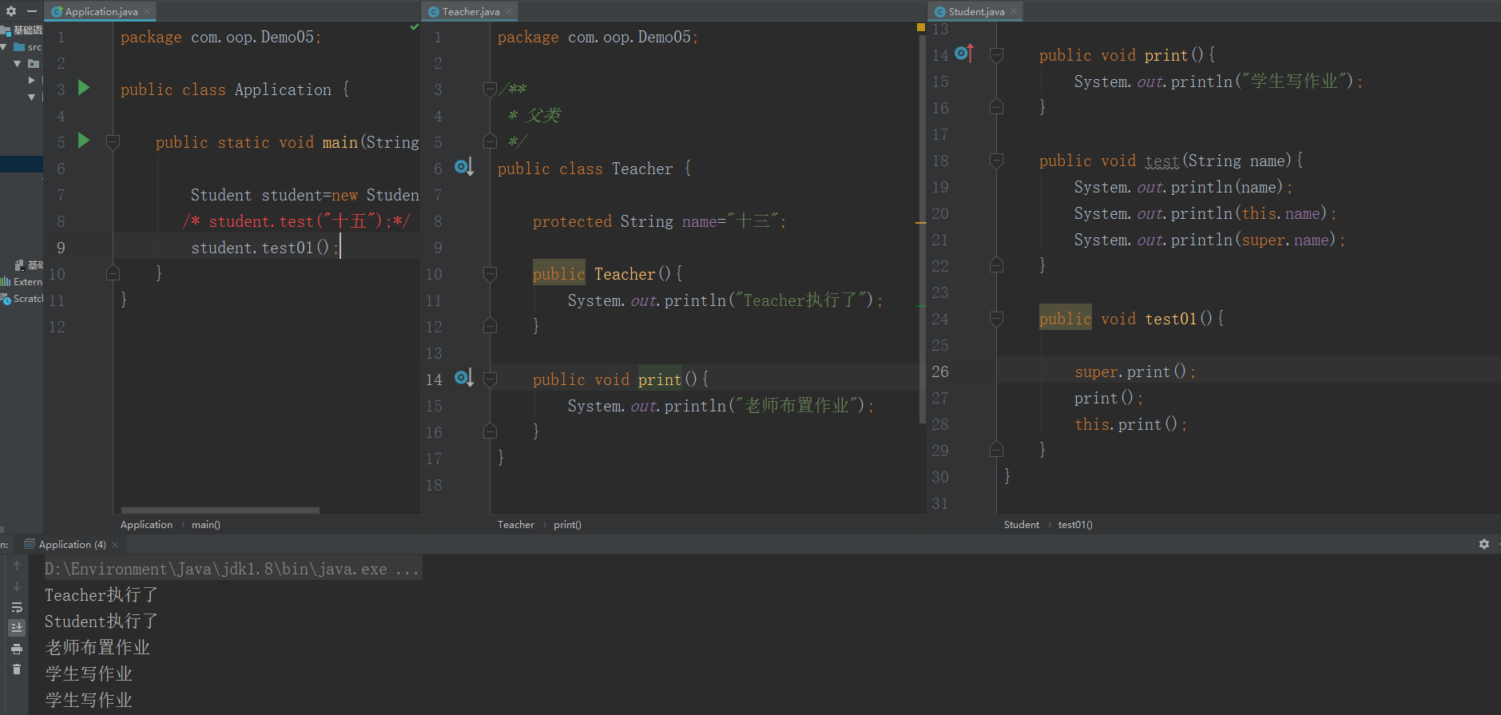The image size is (1501, 715).
Task: Click the 'Student执行了' console output line
Action: tap(101, 622)
